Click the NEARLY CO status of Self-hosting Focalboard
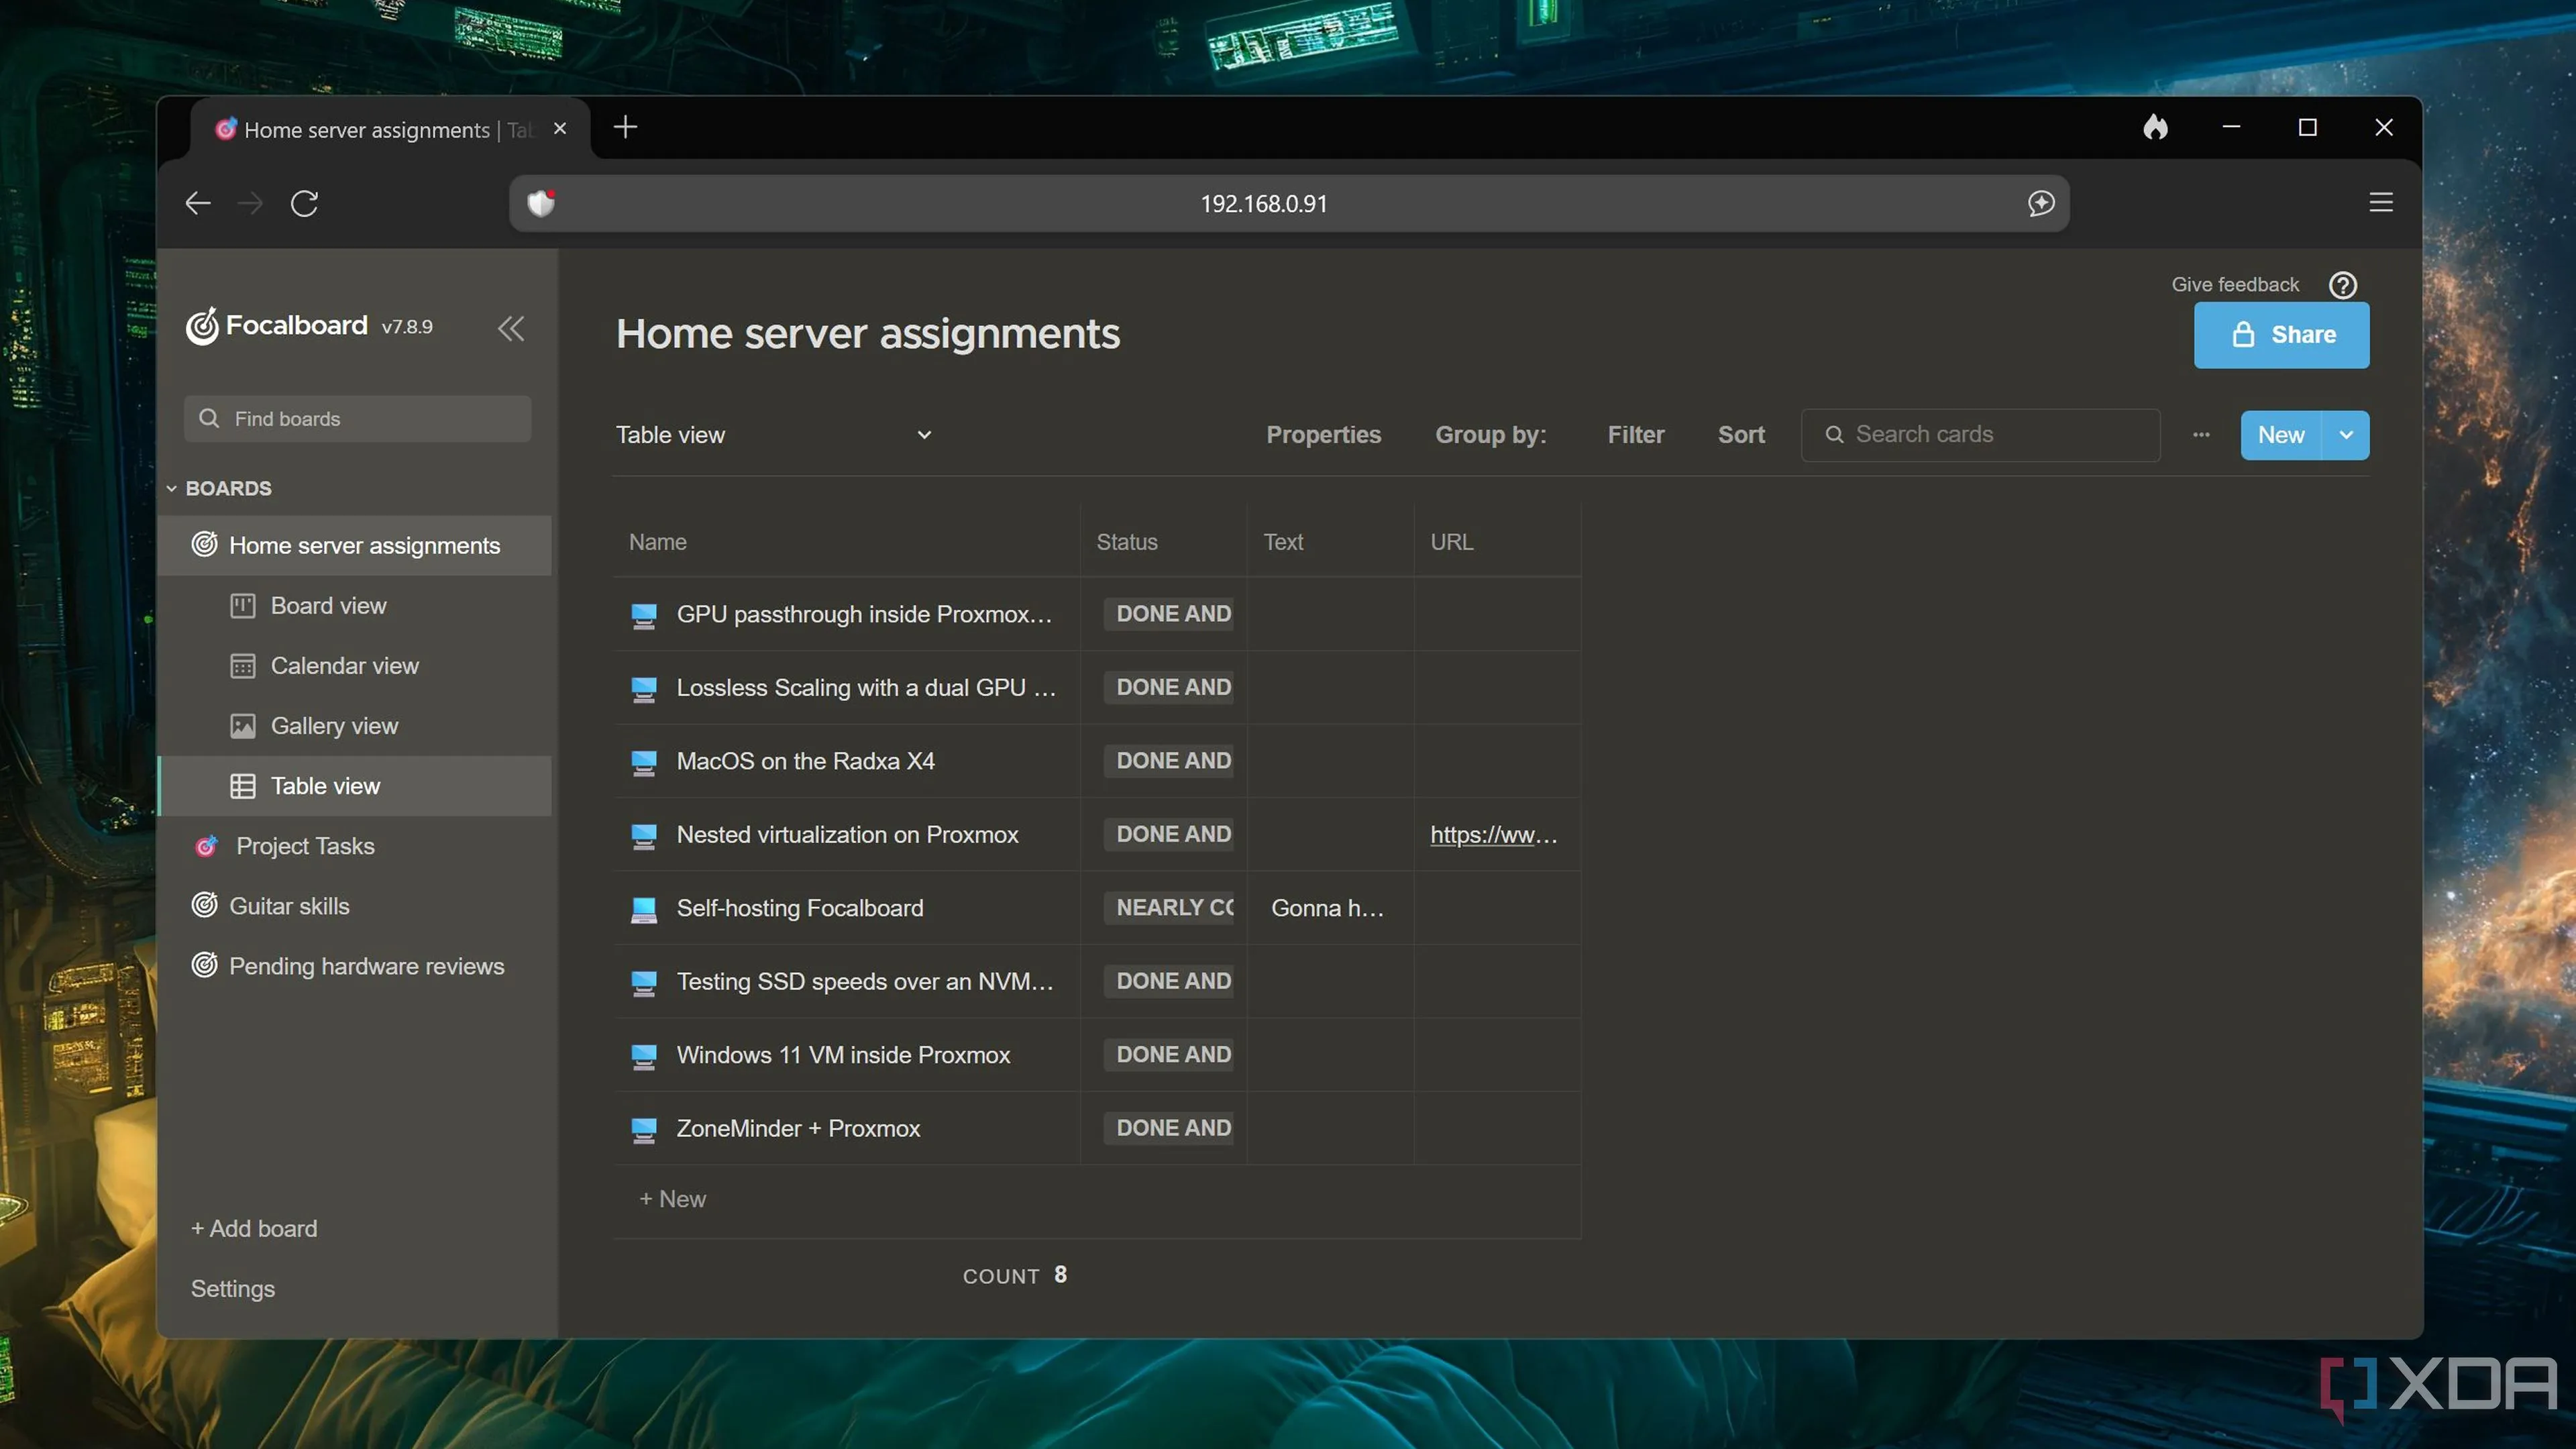 tap(1168, 908)
